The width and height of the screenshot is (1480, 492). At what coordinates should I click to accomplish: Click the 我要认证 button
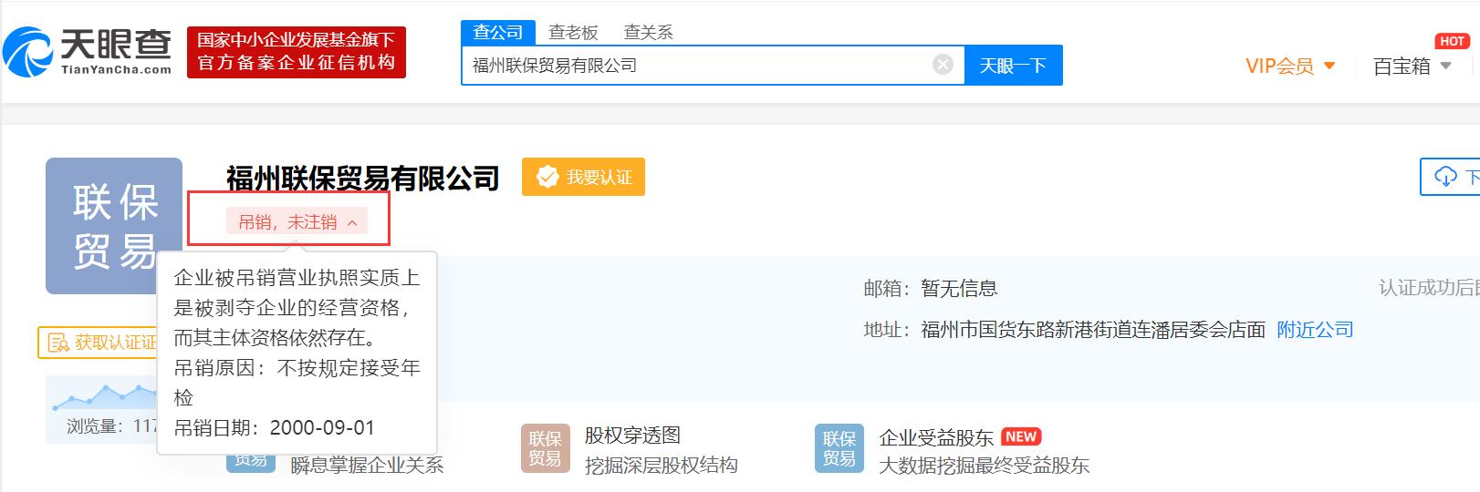point(584,177)
